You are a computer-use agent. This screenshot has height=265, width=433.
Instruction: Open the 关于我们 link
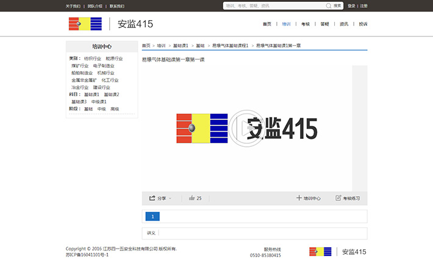73,5
